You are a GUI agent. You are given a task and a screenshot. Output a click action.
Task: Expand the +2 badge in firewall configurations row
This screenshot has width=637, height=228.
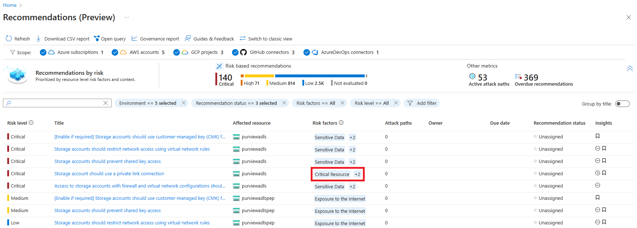[352, 186]
